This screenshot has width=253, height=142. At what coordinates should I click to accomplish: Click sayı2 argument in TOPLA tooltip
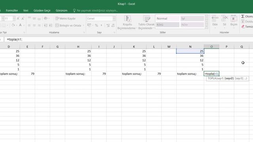[229, 78]
